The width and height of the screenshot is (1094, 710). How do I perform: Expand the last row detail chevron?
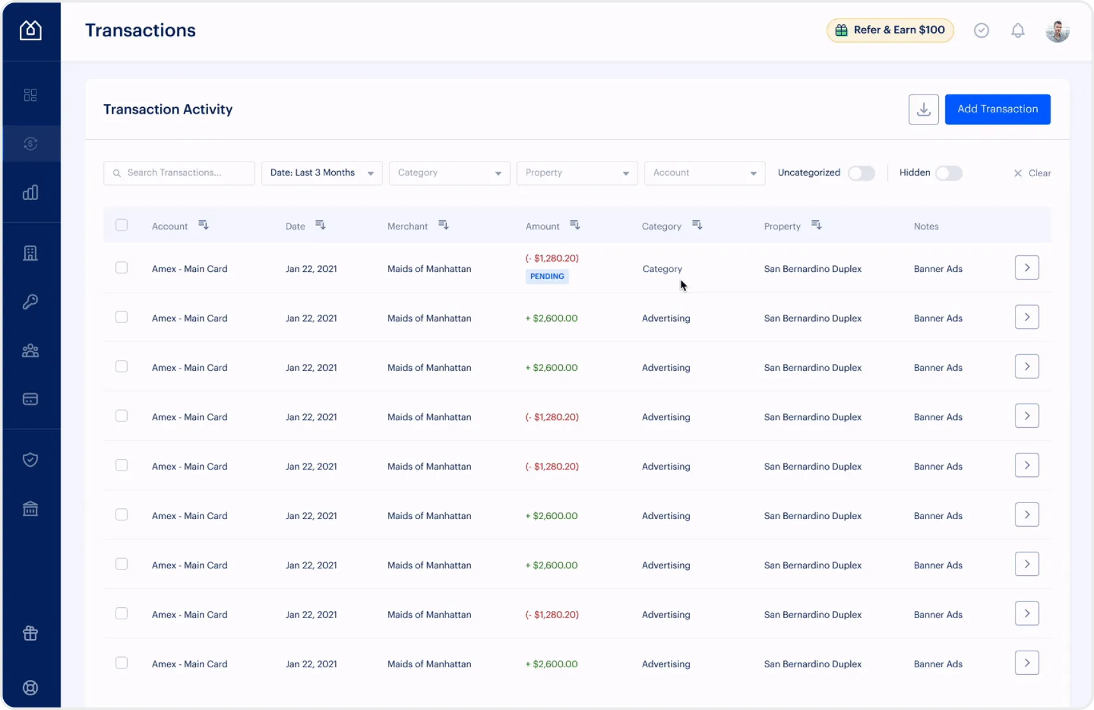click(x=1027, y=663)
